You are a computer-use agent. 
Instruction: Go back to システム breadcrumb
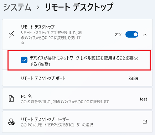17,7
